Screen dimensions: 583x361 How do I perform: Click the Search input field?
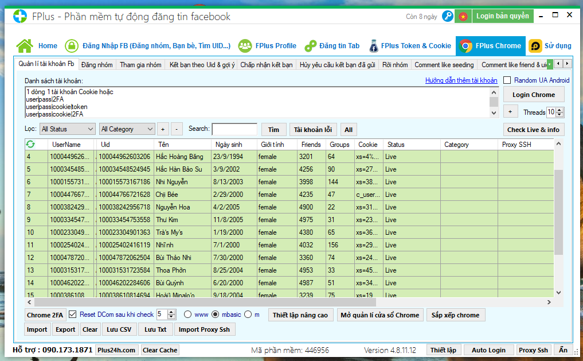234,129
